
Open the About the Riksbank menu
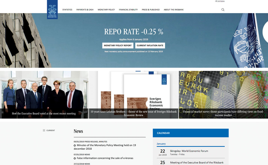(173, 10)
